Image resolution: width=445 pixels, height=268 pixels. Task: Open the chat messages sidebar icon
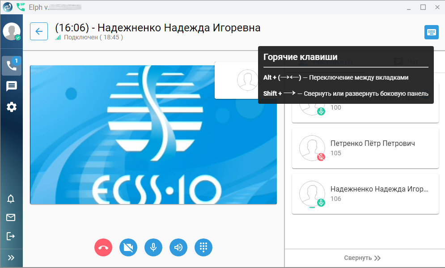point(12,86)
